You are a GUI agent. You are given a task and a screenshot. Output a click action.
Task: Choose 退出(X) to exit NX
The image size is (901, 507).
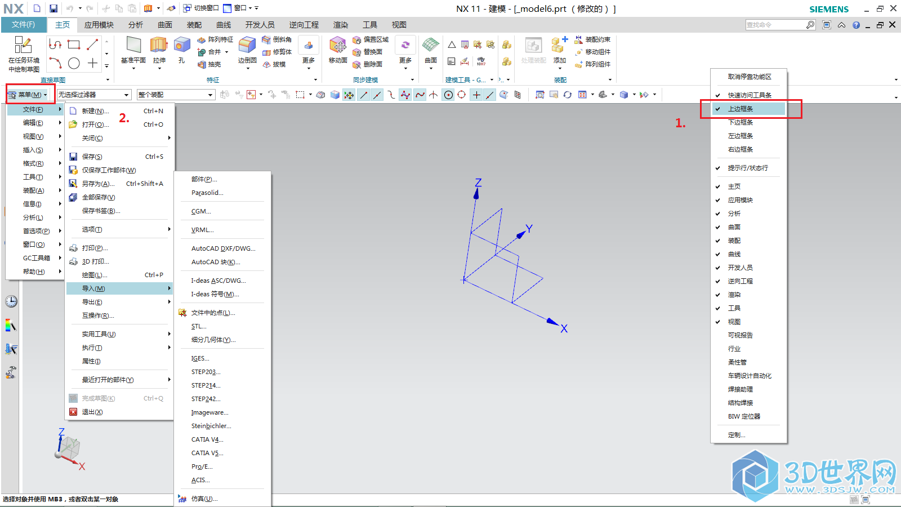[x=119, y=412]
